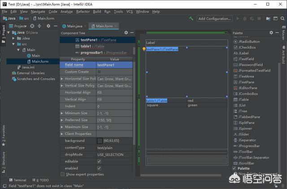Expand Vertical Size Policy property
This screenshot has width=287, height=189.
tap(62, 86)
